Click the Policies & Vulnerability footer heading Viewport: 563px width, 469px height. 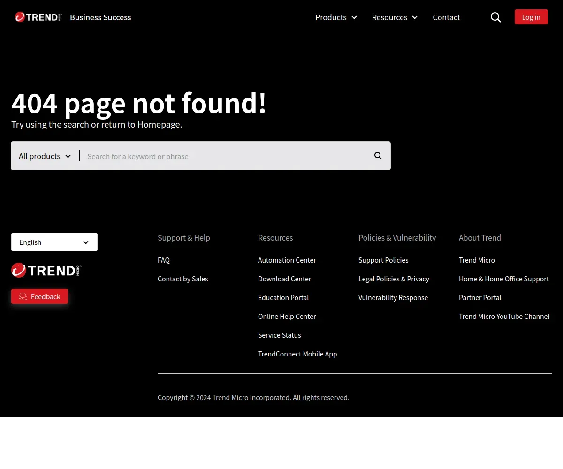tap(397, 238)
